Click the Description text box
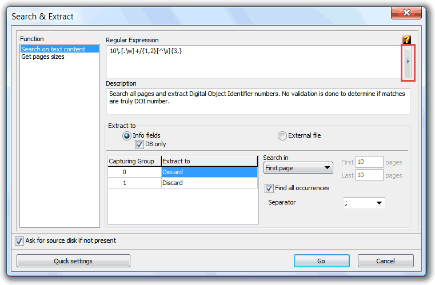435x285 pixels. 258,101
